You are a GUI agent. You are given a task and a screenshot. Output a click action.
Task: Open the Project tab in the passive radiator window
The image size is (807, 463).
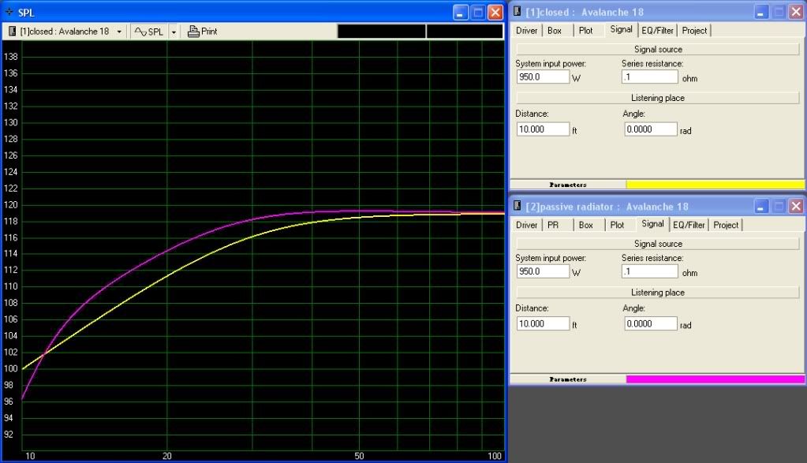coord(726,225)
